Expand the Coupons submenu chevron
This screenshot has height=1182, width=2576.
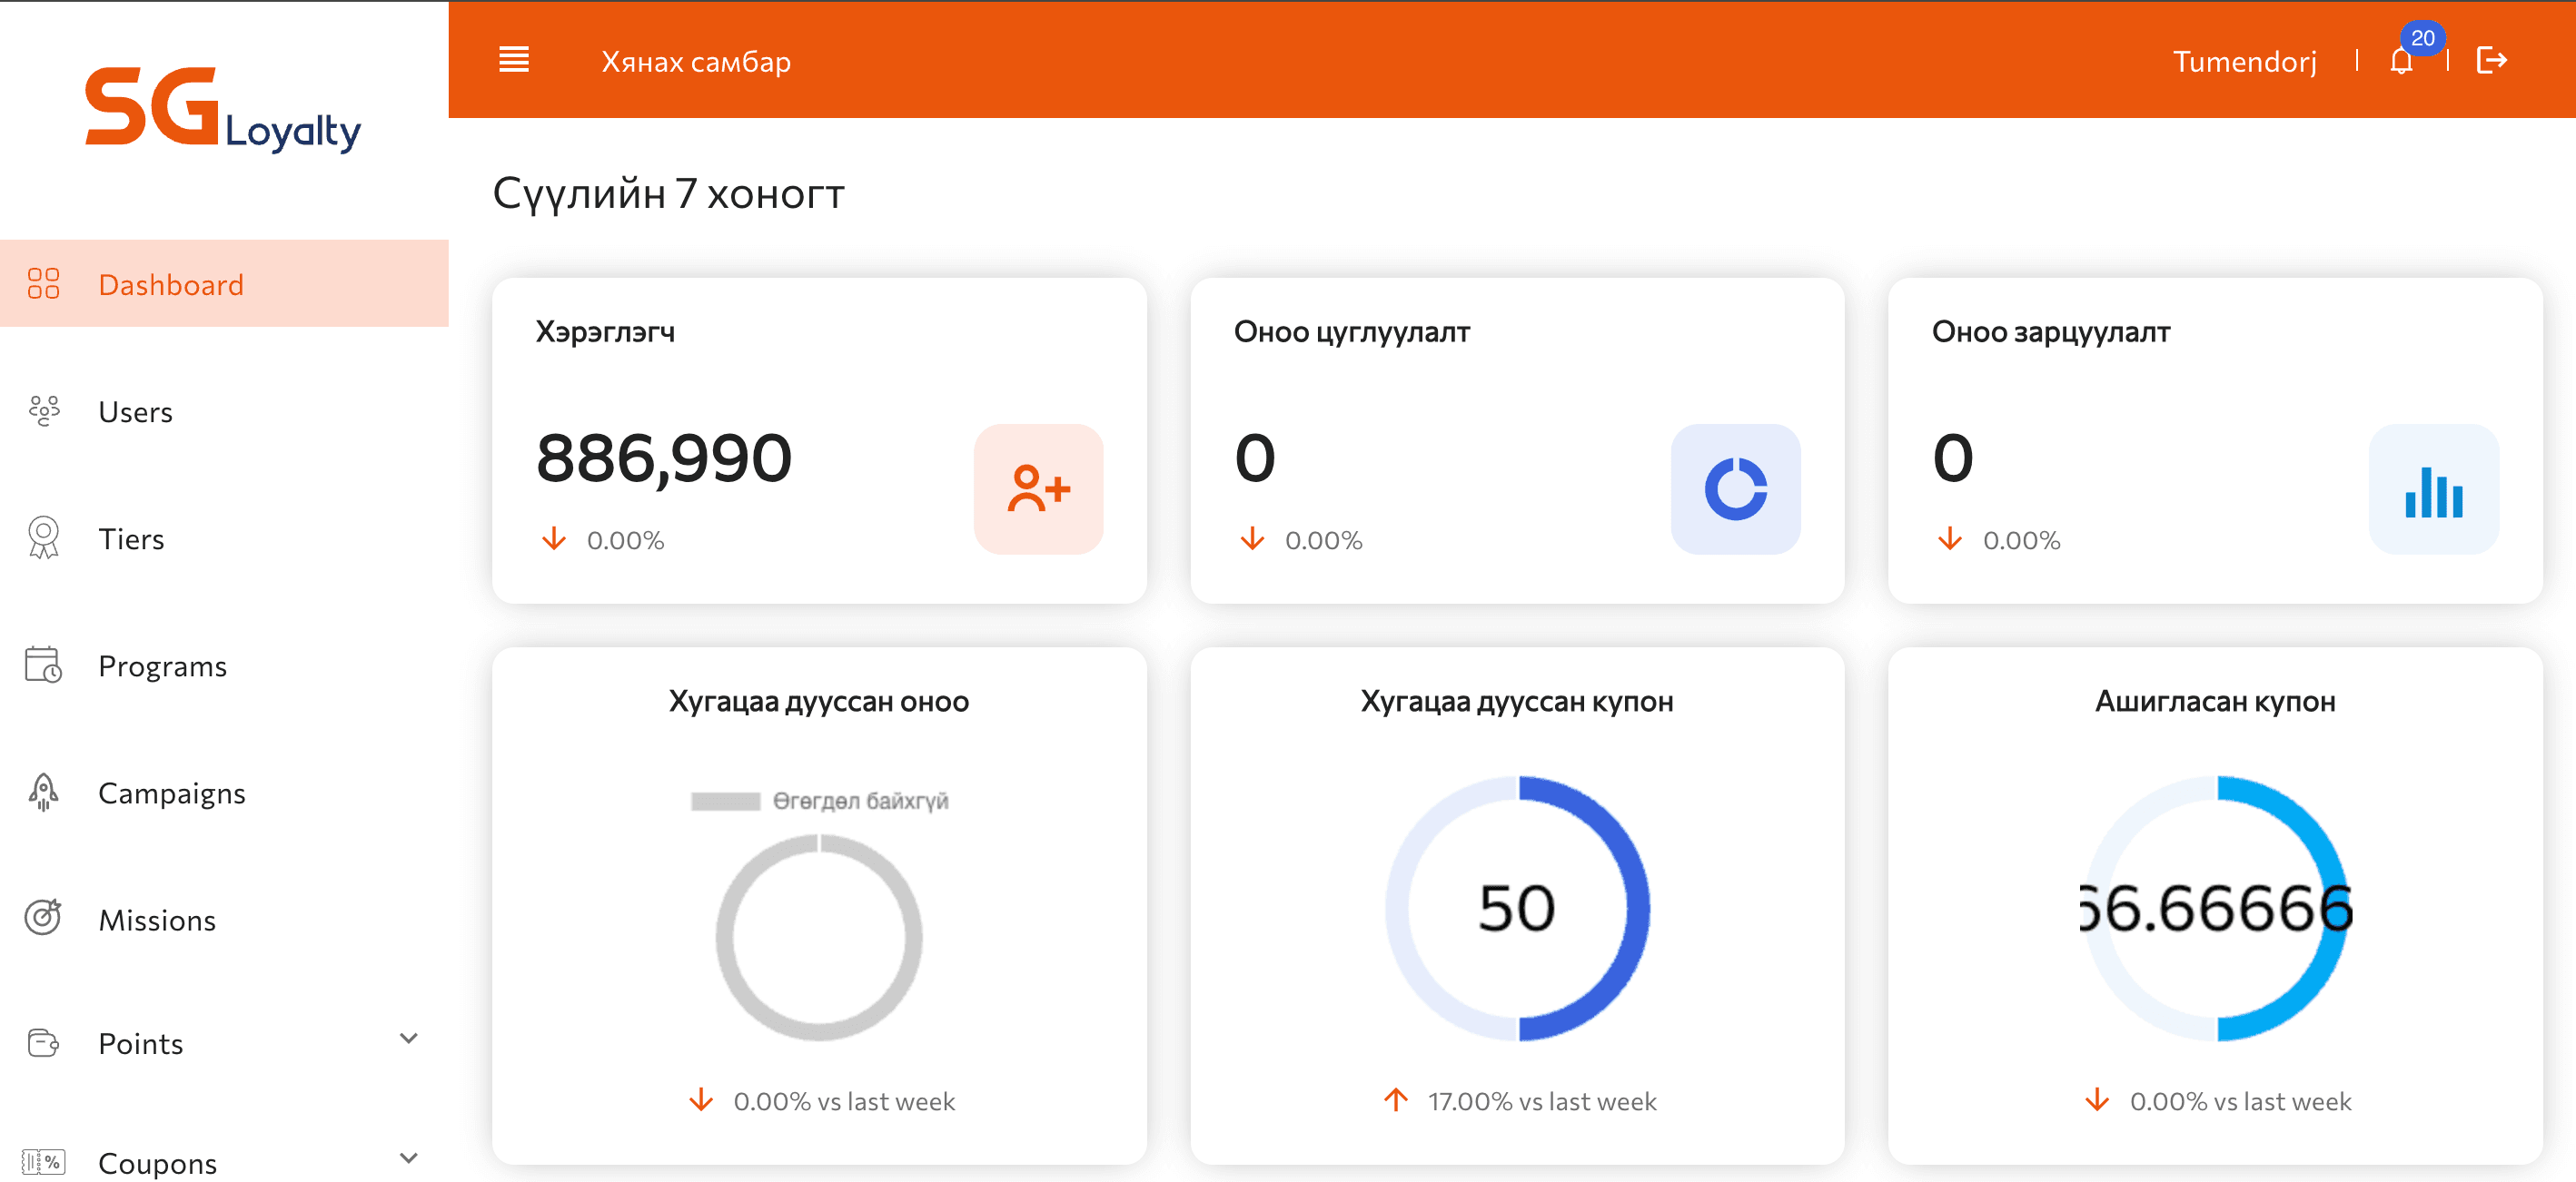(408, 1158)
